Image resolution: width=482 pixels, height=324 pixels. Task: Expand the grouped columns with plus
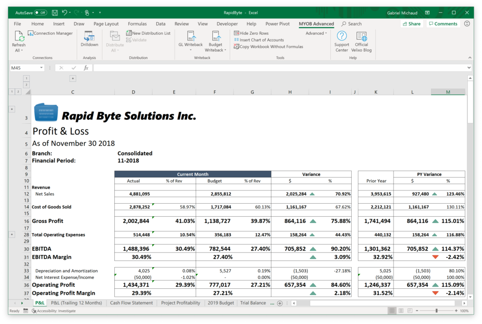pos(73,79)
